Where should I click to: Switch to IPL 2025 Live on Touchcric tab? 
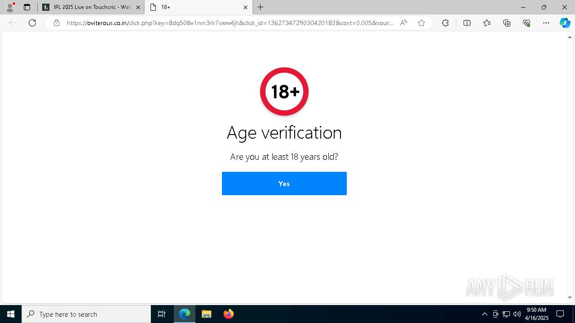91,7
